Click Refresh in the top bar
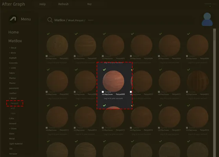Image resolution: width=219 pixels, height=157 pixels. pos(63,4)
